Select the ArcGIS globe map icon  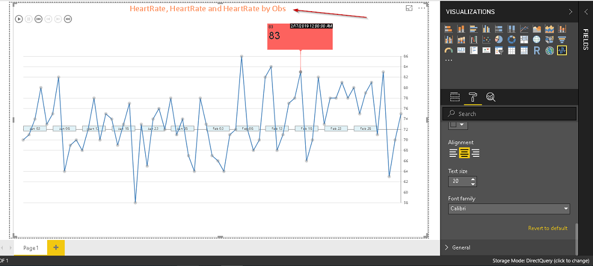(550, 51)
